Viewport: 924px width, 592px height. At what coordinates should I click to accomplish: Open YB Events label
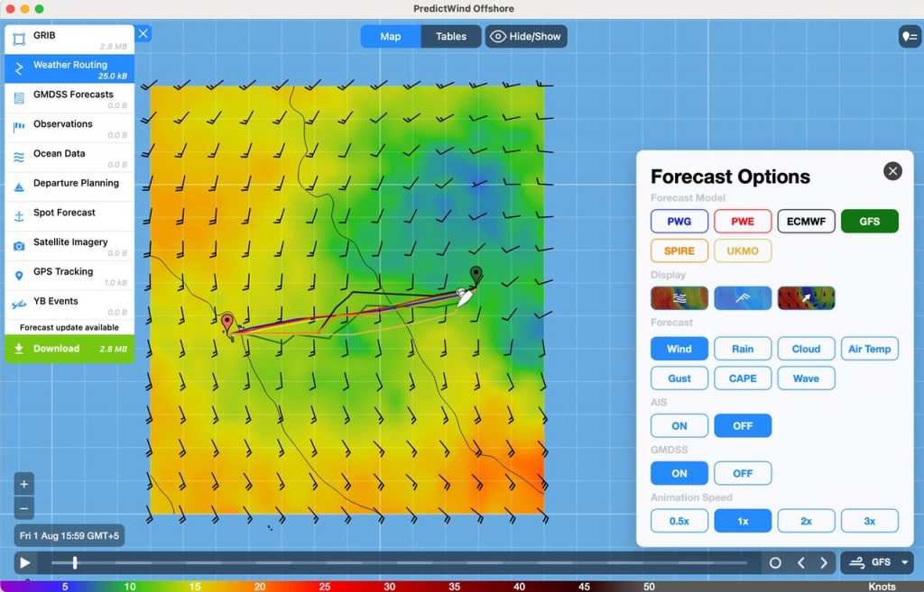click(x=55, y=301)
